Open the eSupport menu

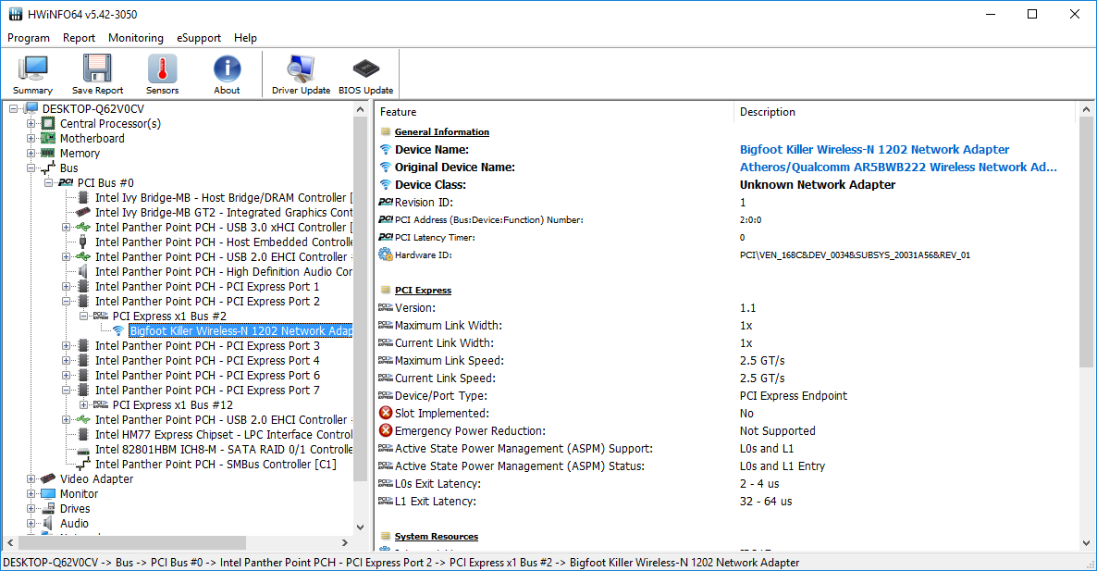click(199, 38)
